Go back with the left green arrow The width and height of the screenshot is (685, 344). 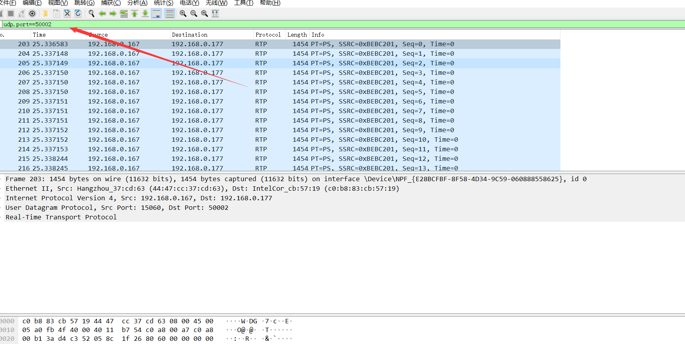click(x=102, y=14)
